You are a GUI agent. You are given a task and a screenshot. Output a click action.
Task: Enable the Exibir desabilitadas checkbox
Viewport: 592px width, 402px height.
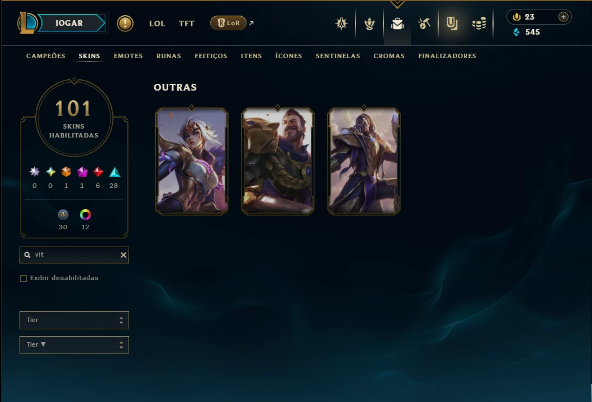click(x=23, y=278)
